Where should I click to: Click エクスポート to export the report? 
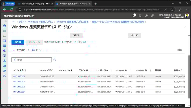21,50
